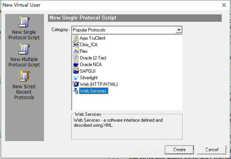Select the New Multiple Protocol Script icon

pyautogui.click(x=24, y=49)
